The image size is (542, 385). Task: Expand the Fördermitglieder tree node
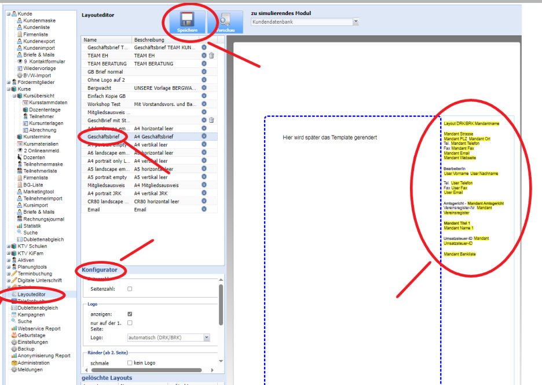[8, 82]
